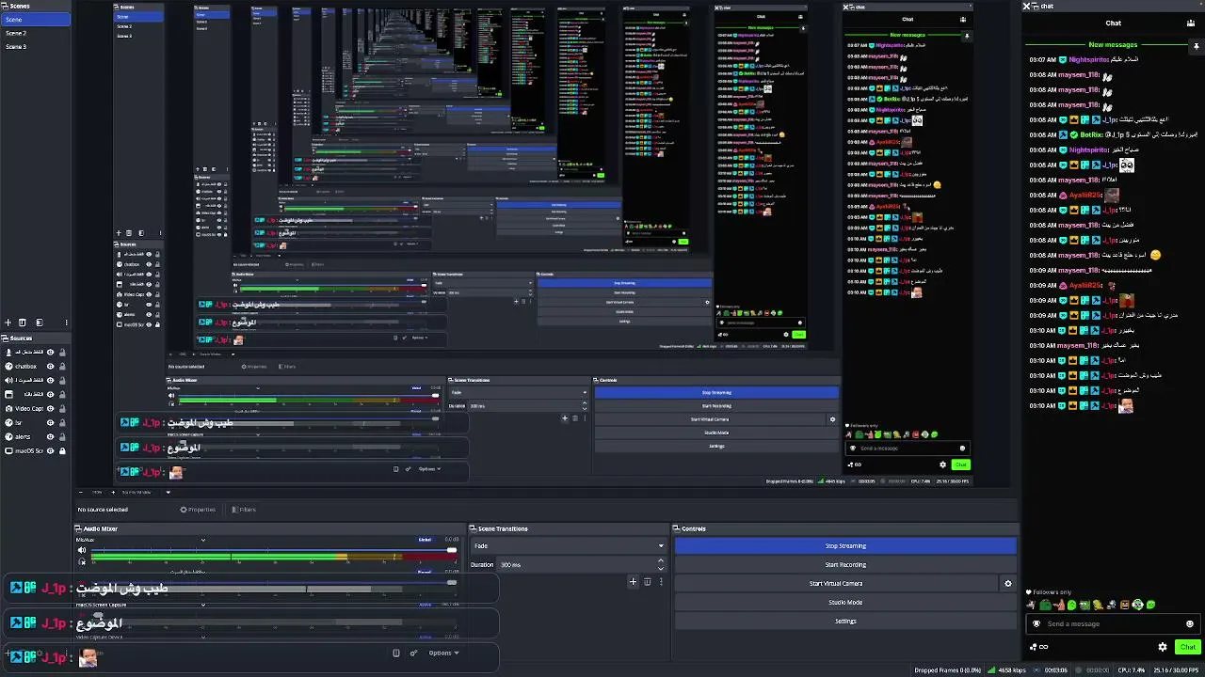Click the Video Capture camera source icon

(x=7, y=408)
